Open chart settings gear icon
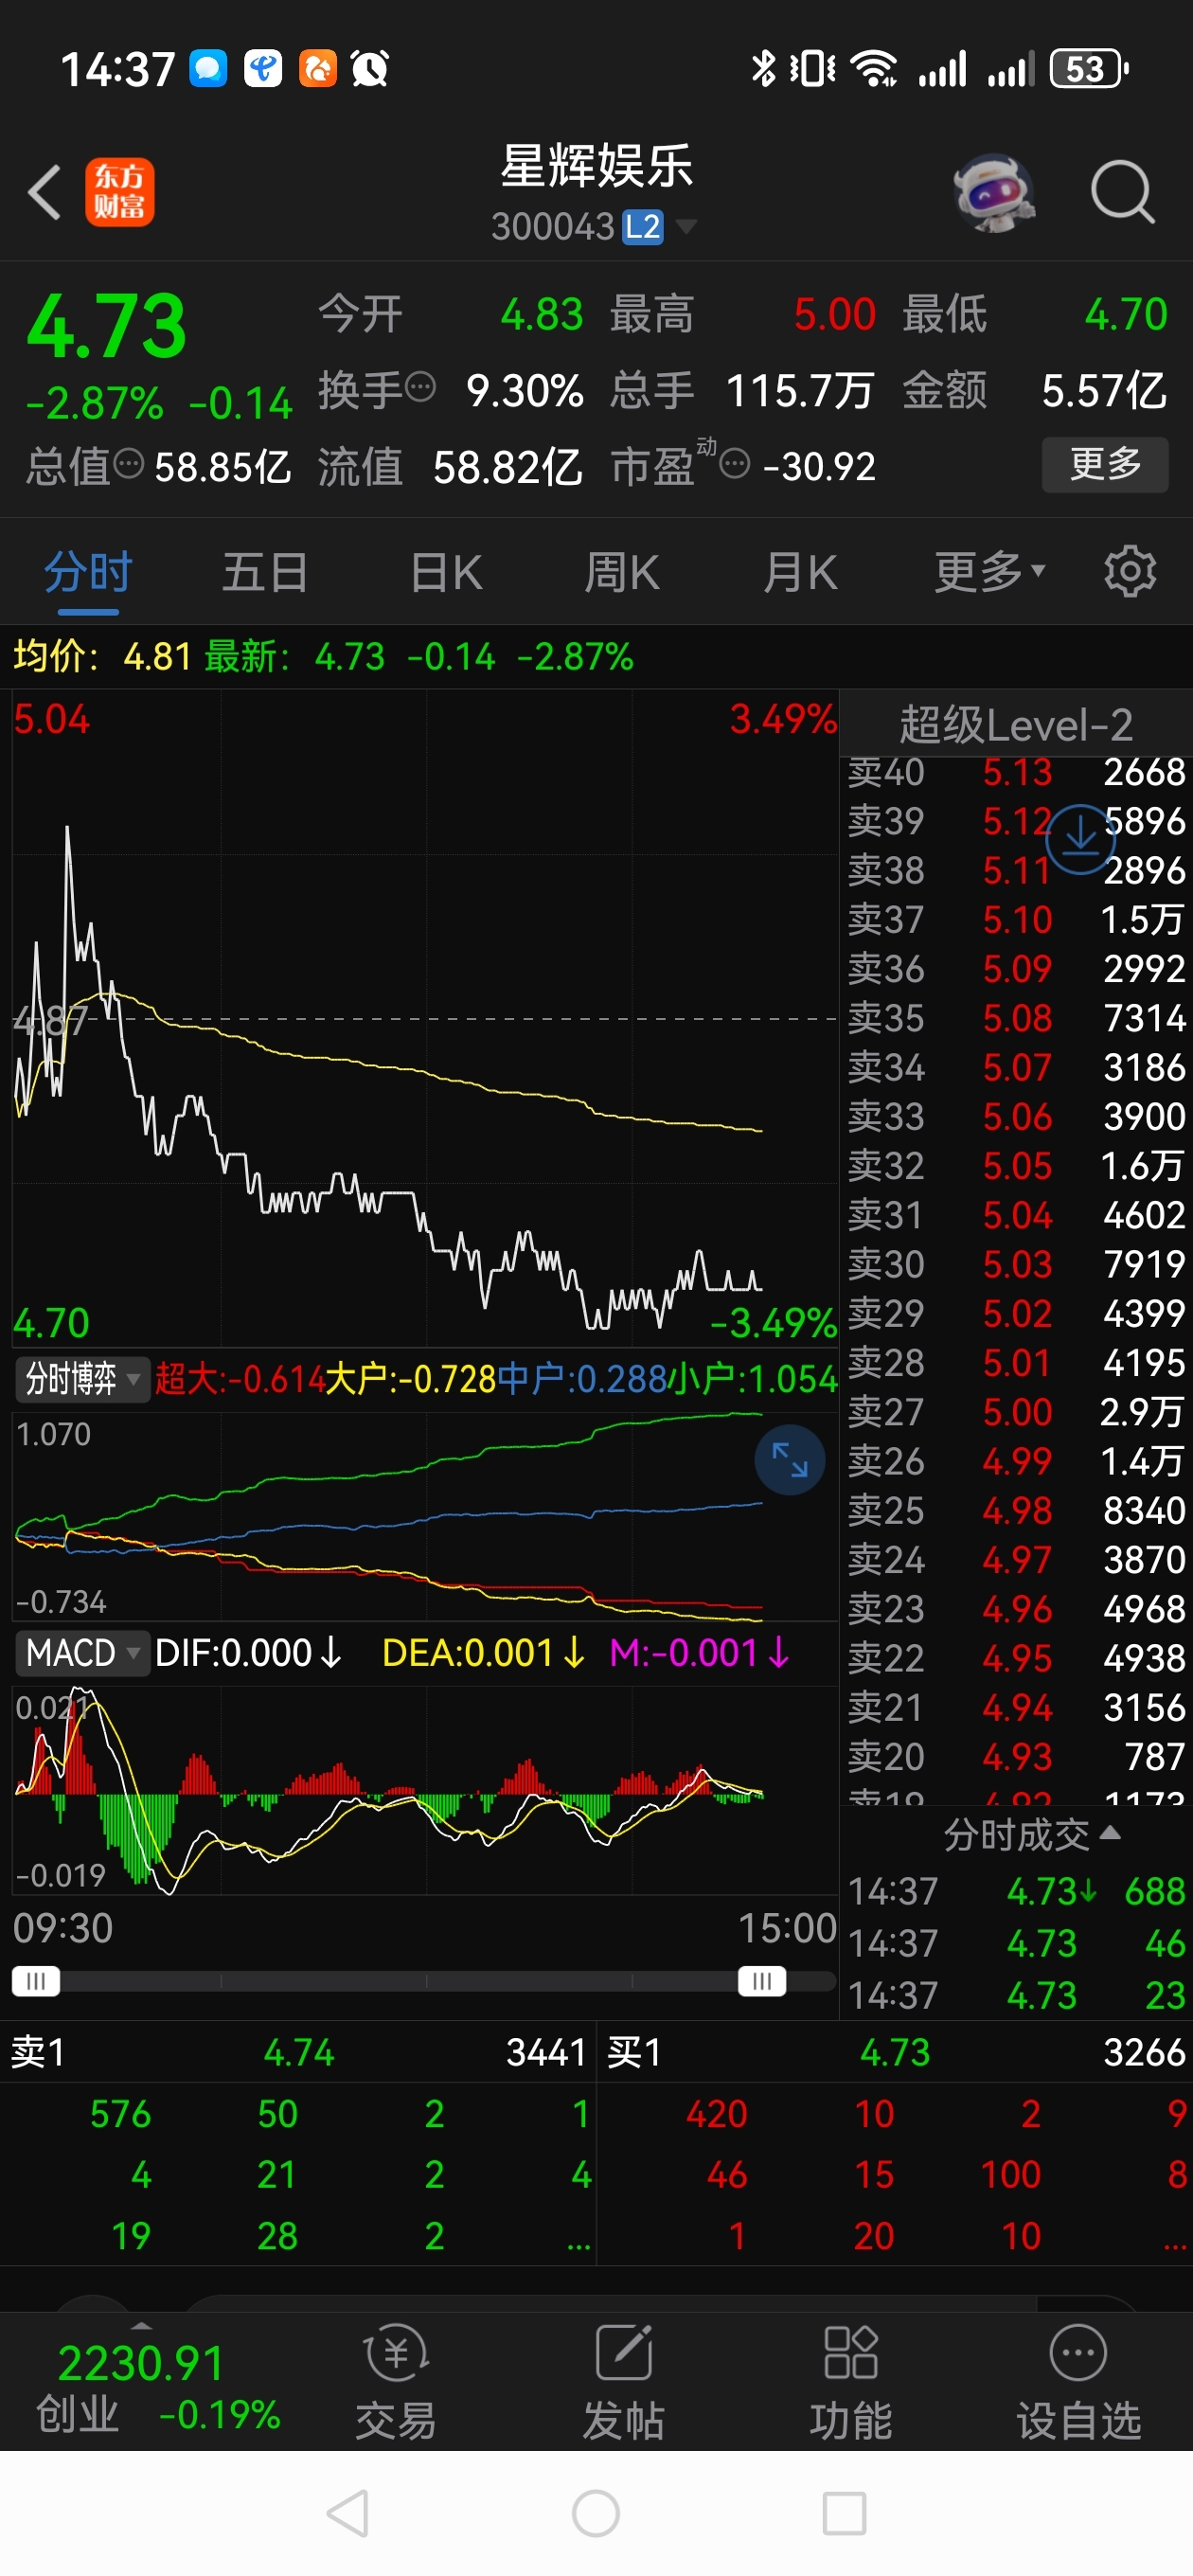The width and height of the screenshot is (1193, 2576). (1130, 572)
